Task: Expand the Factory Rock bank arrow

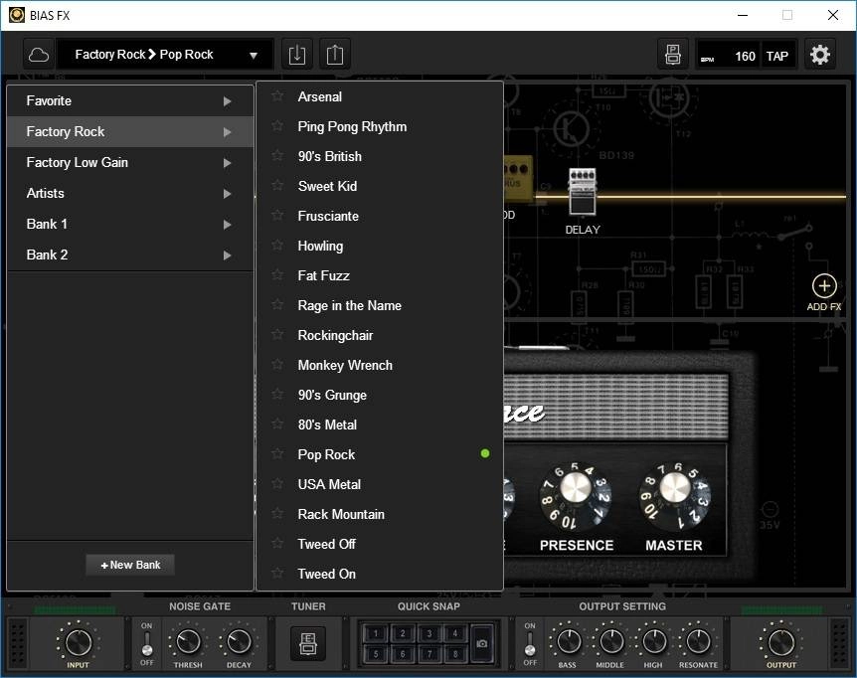Action: 228,131
